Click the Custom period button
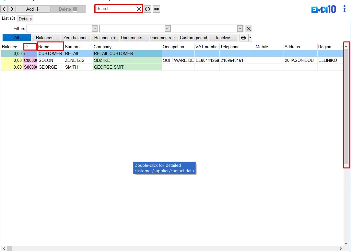The height and width of the screenshot is (252, 351). (x=193, y=38)
